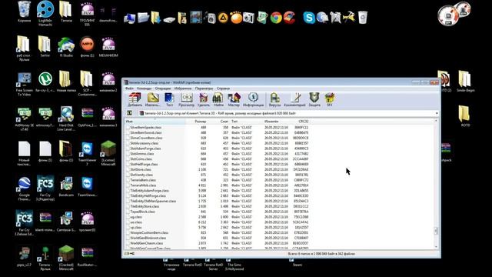Screen dimensions: 492x277
Task: Open the Корзина recycle bin desktop icon
Action: [x=24, y=12]
